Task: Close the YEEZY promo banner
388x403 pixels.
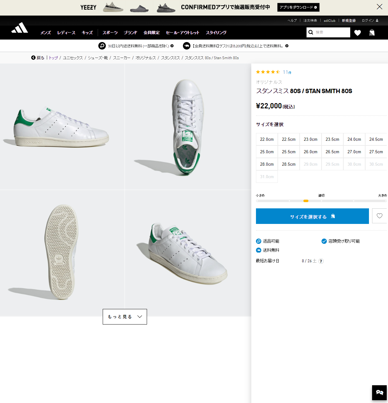Action: coord(379,7)
